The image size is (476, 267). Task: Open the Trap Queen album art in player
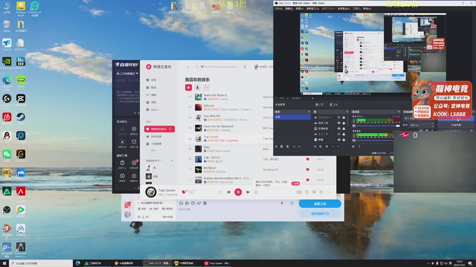(x=151, y=192)
